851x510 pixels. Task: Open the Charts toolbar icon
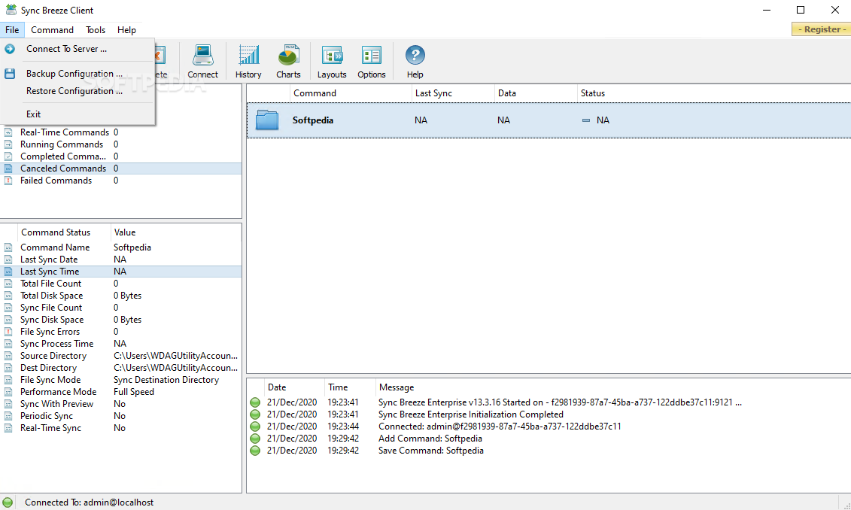[288, 56]
